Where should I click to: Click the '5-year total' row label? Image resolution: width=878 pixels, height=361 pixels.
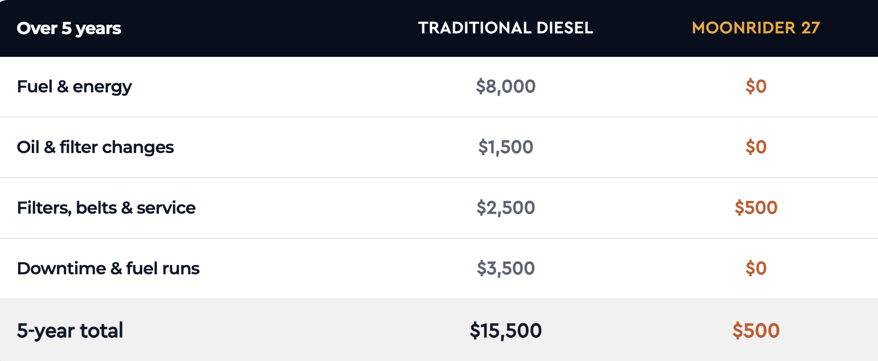(70, 331)
